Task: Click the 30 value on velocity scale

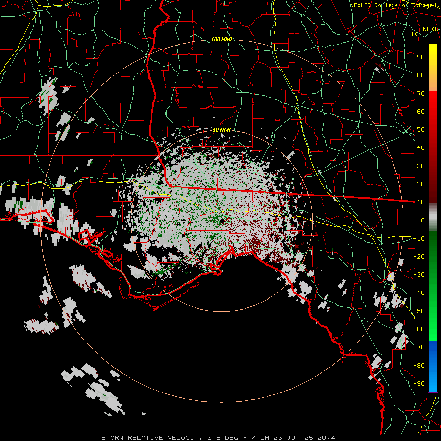Action: tap(421, 166)
